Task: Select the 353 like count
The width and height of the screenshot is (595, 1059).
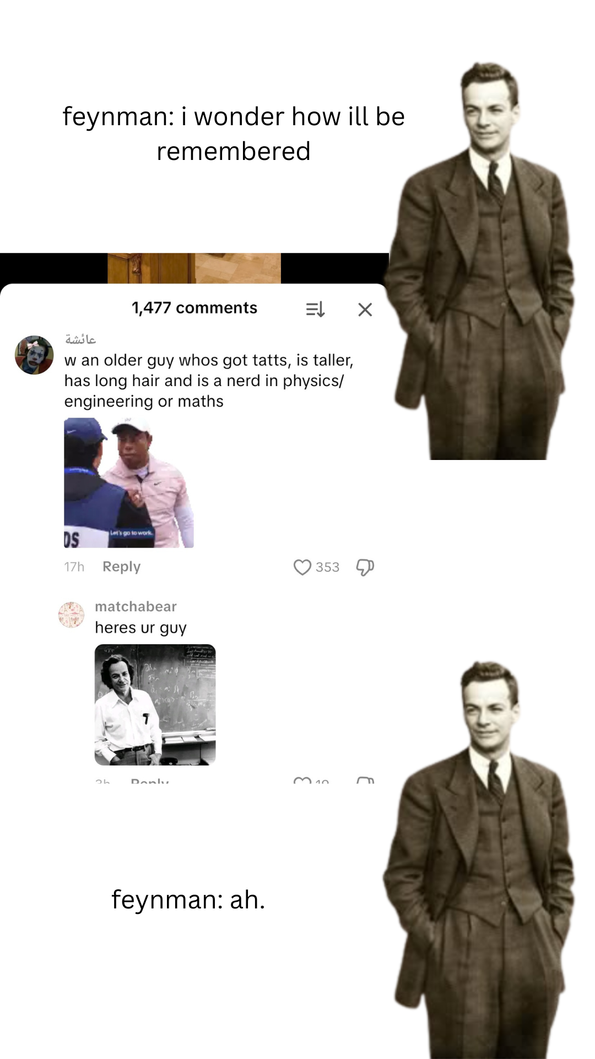Action: click(327, 567)
